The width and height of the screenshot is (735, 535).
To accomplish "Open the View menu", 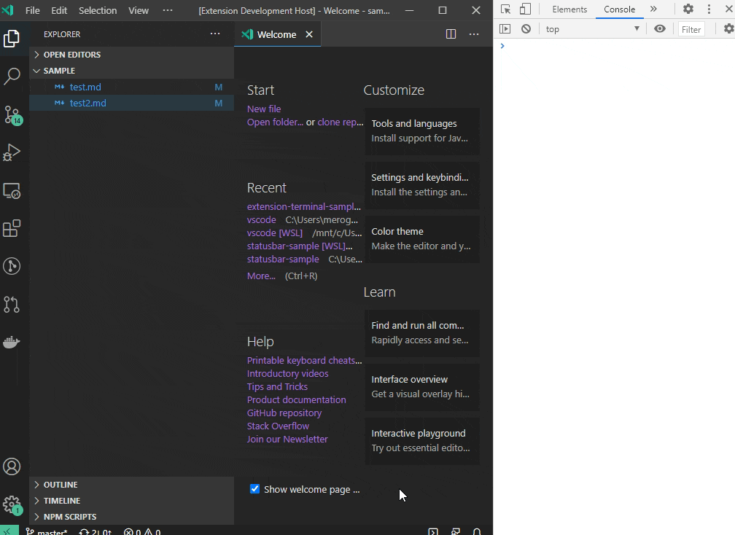I will click(x=139, y=10).
